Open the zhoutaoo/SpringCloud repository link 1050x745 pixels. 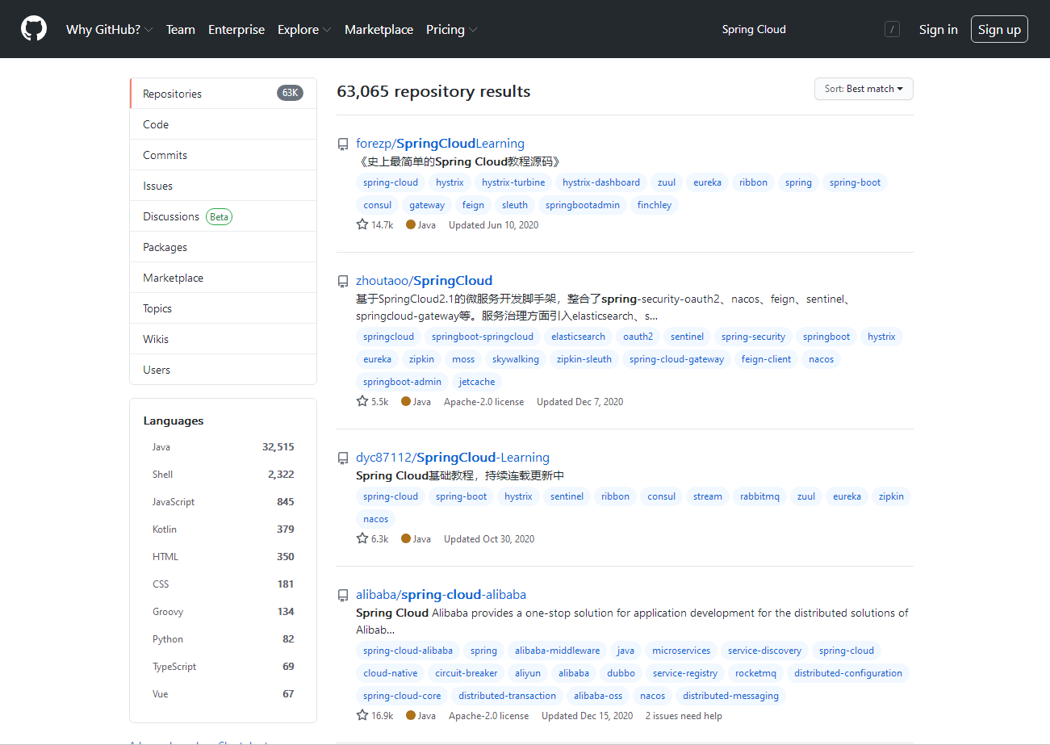click(424, 281)
